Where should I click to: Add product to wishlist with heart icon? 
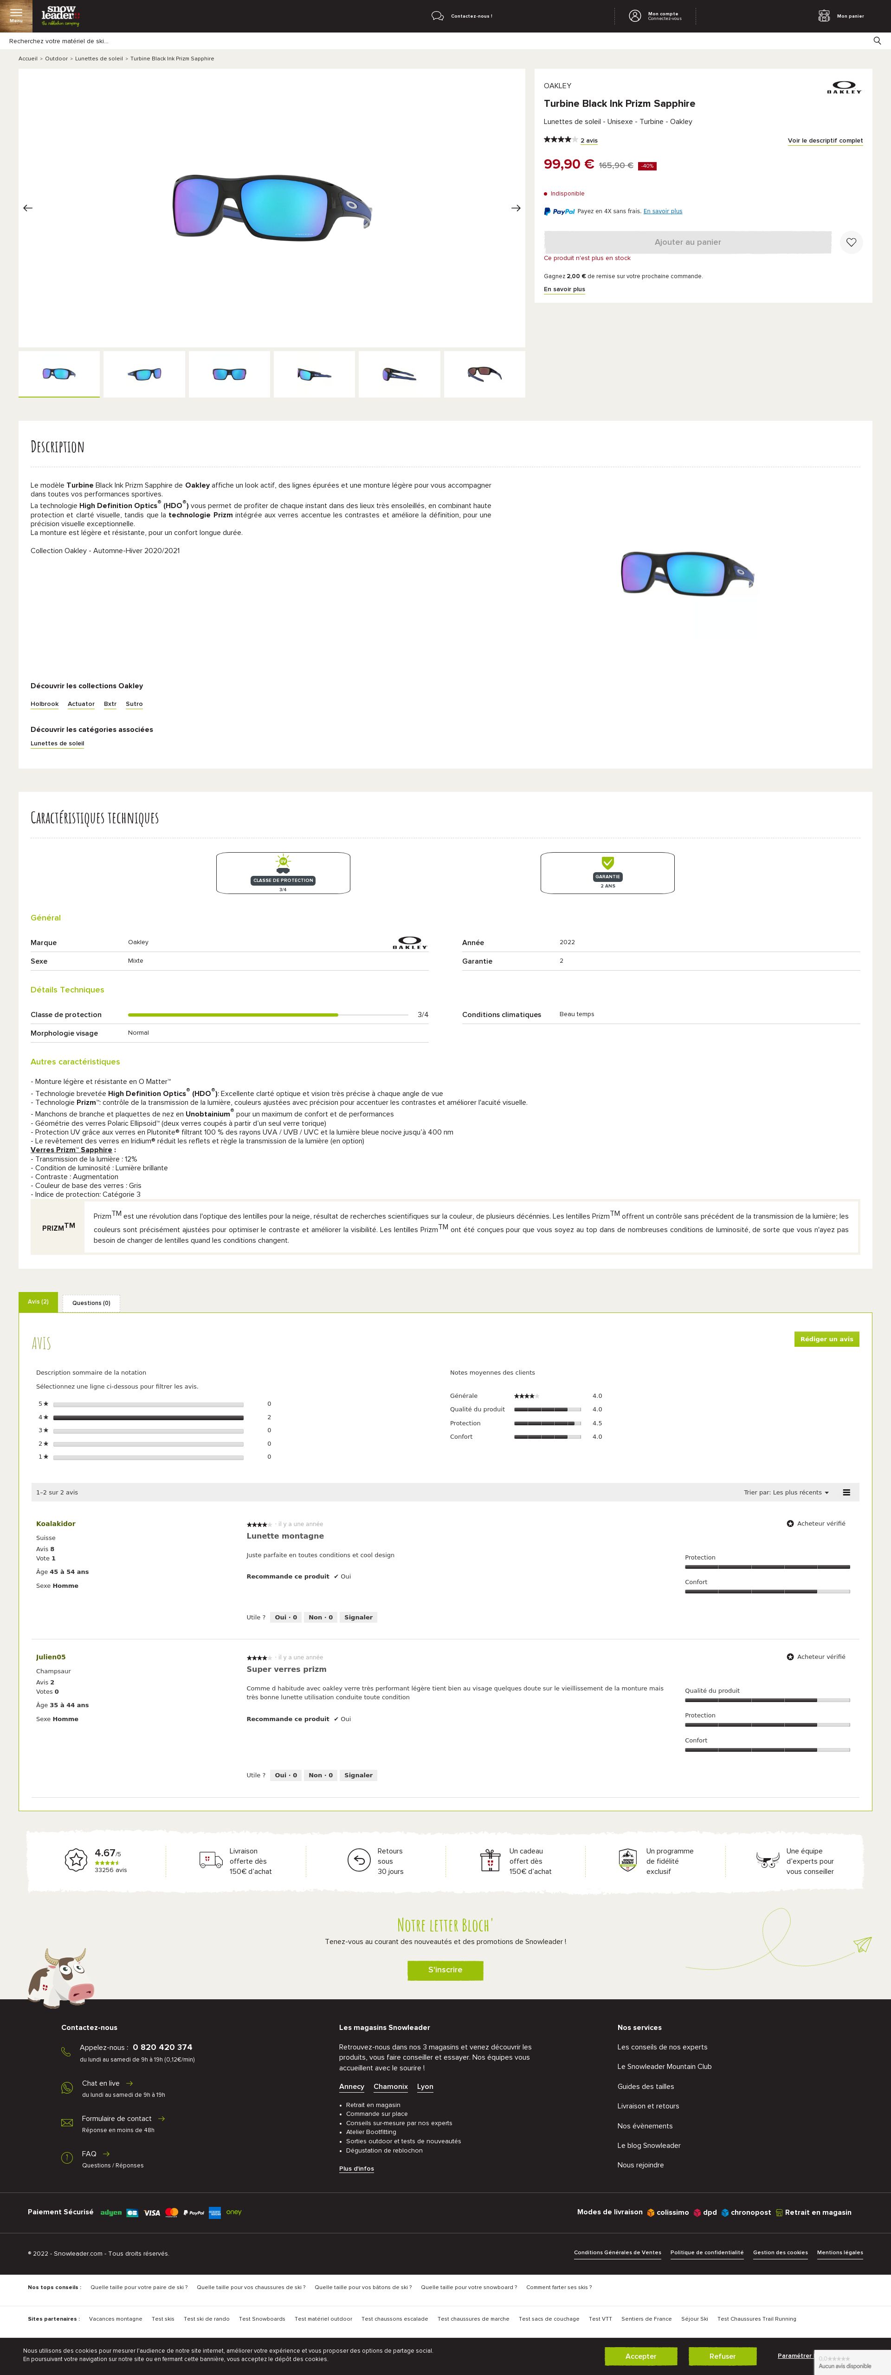[x=852, y=242]
